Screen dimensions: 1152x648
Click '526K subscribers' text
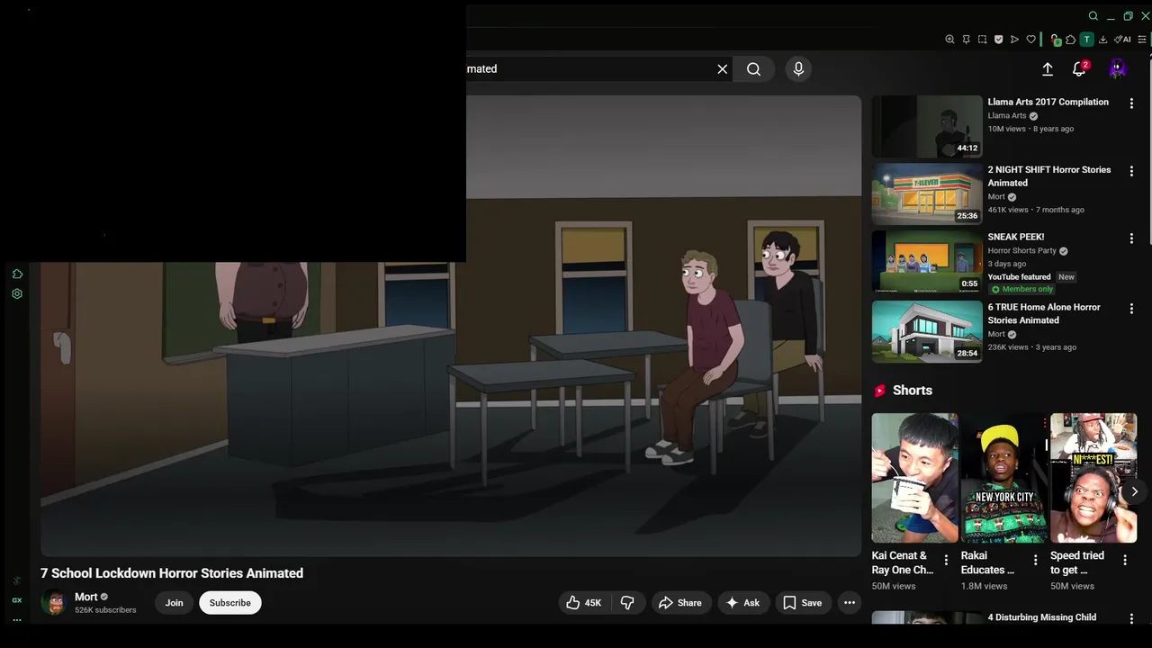(105, 610)
